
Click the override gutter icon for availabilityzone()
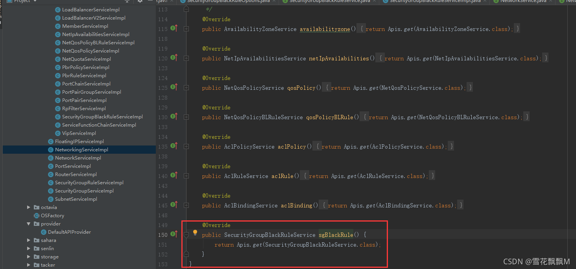click(174, 29)
